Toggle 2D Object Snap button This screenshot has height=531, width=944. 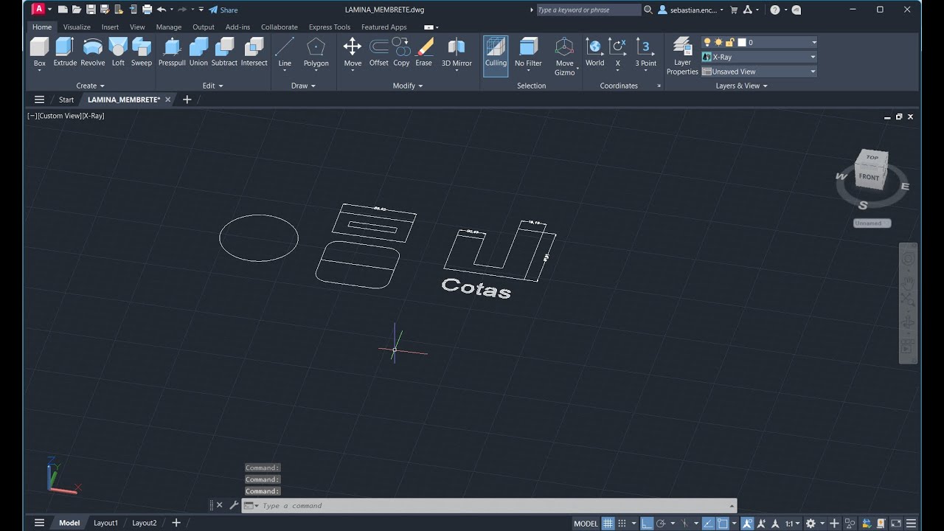point(723,524)
